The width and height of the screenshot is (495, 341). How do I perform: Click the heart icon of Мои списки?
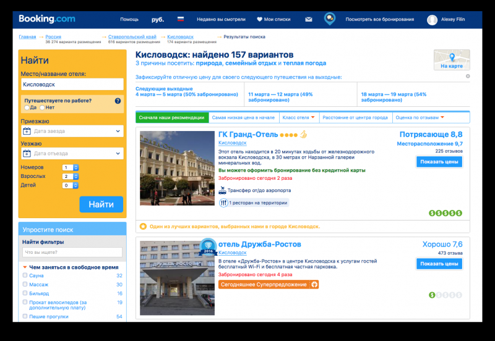[x=259, y=19]
